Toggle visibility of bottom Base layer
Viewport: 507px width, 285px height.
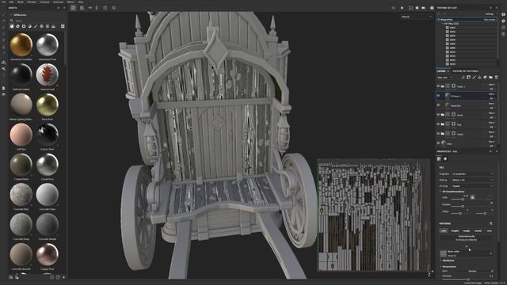[438, 143]
